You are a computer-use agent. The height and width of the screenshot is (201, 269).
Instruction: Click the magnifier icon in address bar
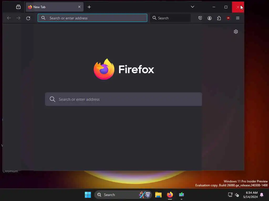[x=43, y=18]
